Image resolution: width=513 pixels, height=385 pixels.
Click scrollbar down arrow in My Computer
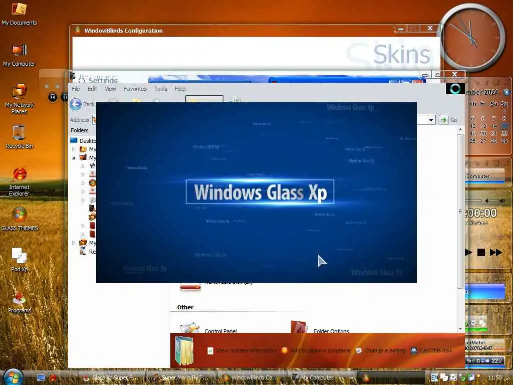pyautogui.click(x=460, y=328)
